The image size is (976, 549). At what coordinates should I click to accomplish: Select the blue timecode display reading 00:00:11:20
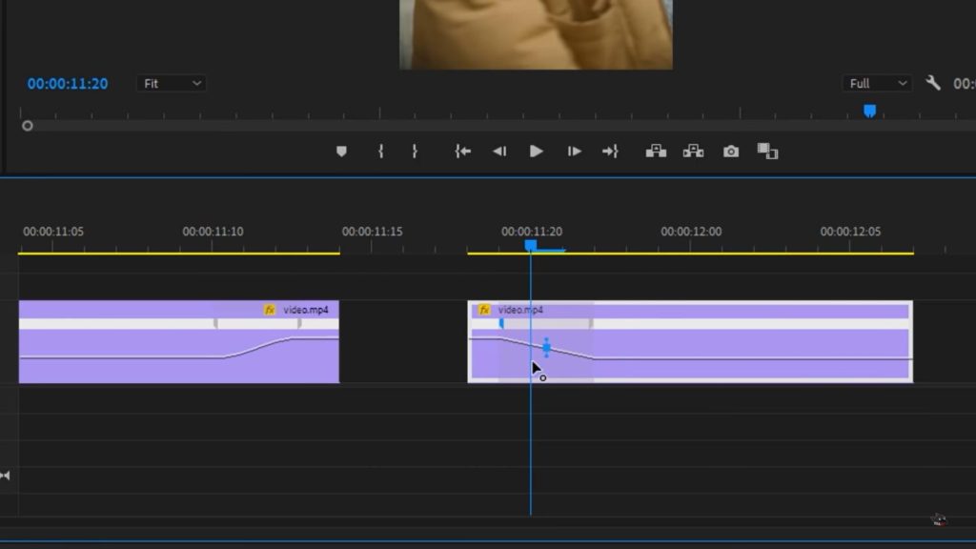(68, 84)
